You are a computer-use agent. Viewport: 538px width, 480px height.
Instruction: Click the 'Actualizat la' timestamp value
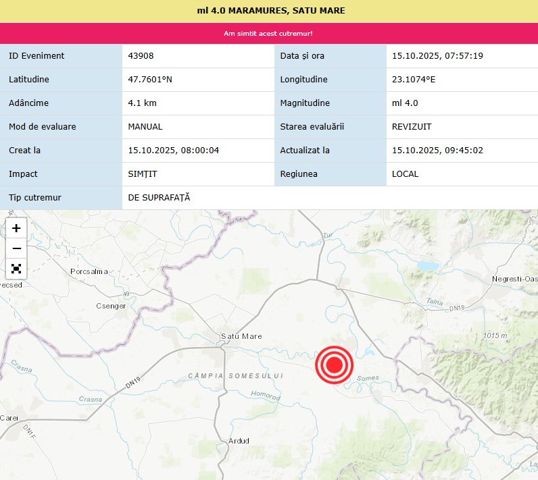pyautogui.click(x=437, y=151)
